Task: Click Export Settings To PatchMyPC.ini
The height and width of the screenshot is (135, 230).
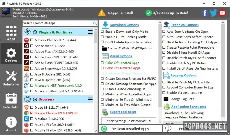Action: point(128,121)
